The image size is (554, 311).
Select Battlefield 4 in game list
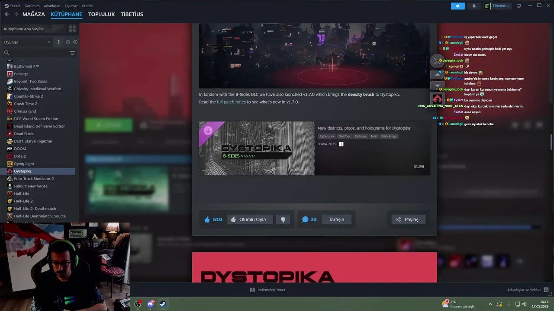point(26,66)
